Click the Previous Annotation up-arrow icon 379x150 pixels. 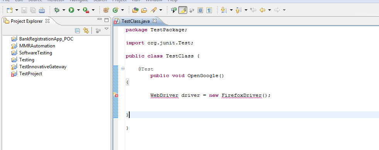tap(239, 10)
